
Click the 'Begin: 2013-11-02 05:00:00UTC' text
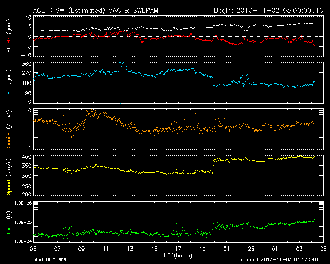click(268, 10)
